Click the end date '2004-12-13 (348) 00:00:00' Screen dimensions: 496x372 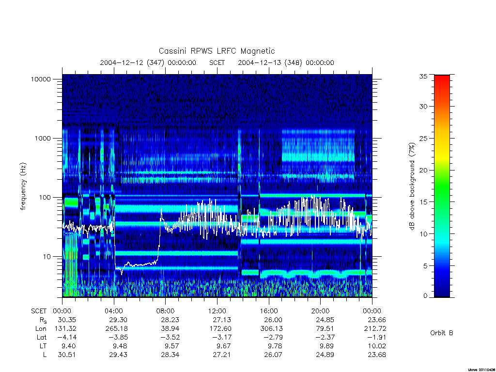(286, 62)
